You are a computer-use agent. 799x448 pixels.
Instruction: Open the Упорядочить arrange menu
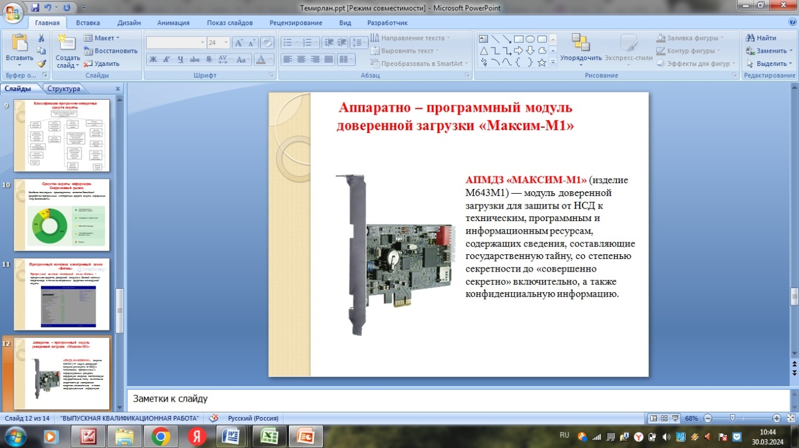pos(580,50)
